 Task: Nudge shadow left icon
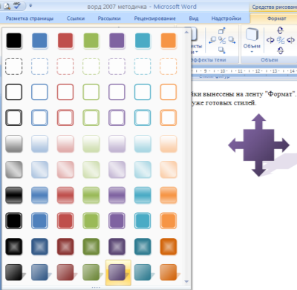tap(212, 40)
